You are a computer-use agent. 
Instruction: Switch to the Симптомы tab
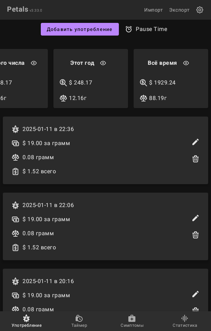132,321
